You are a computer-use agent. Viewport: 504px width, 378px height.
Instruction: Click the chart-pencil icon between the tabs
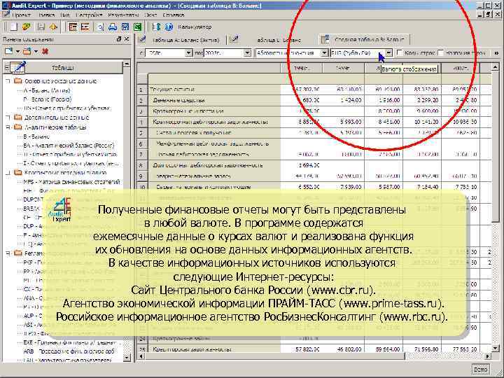234,39
